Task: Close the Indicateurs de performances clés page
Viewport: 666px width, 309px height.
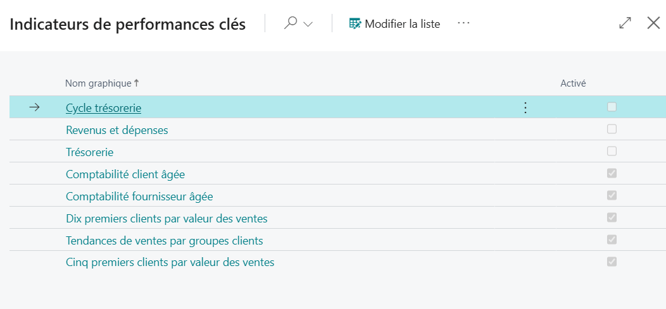Action: (x=653, y=23)
